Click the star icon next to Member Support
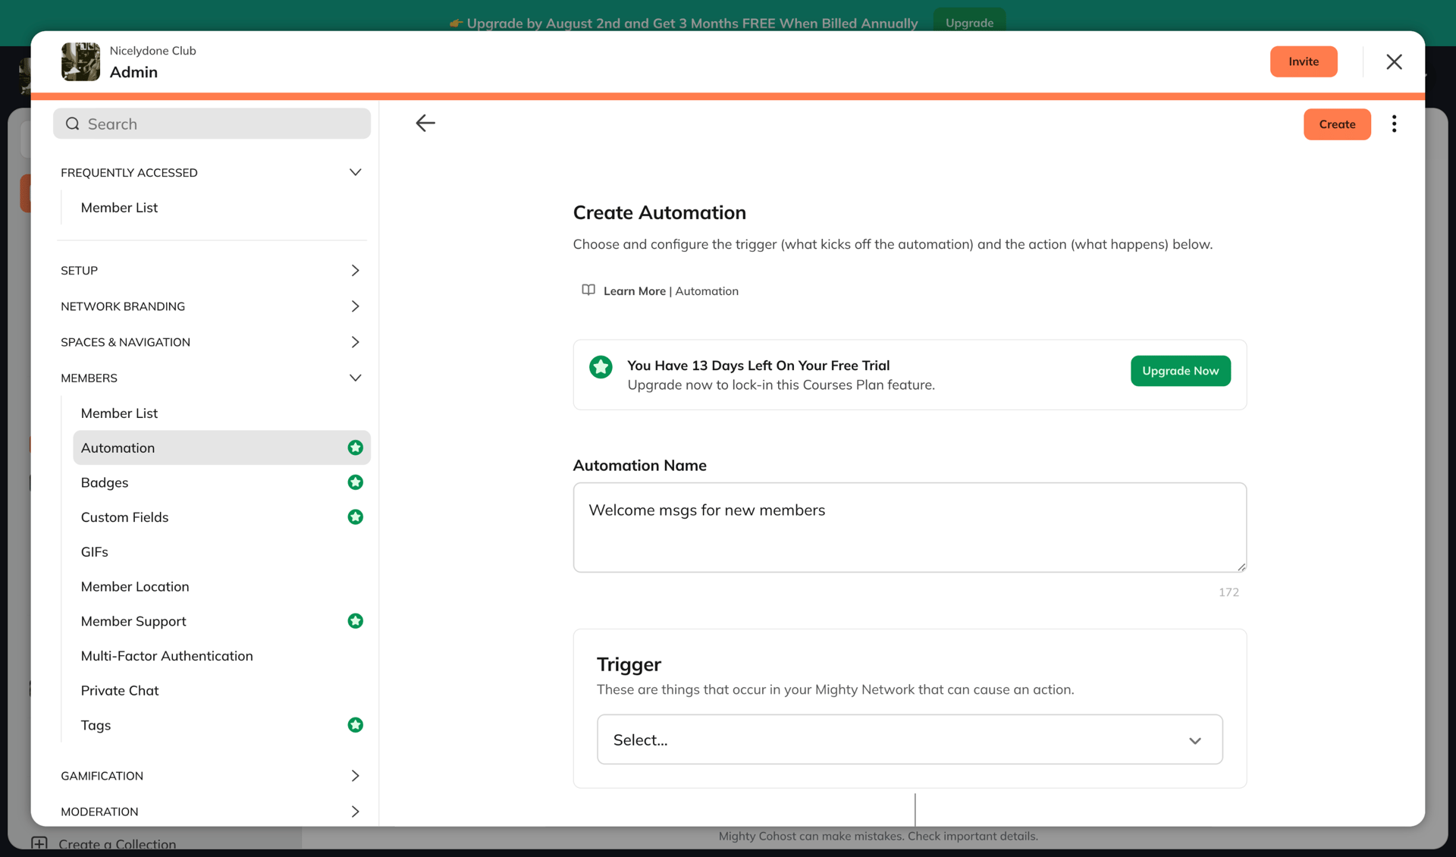Viewport: 1456px width, 857px height. pos(355,621)
